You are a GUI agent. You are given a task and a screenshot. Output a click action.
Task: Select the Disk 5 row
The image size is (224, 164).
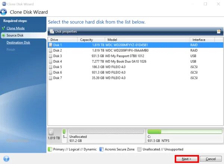pos(136,67)
